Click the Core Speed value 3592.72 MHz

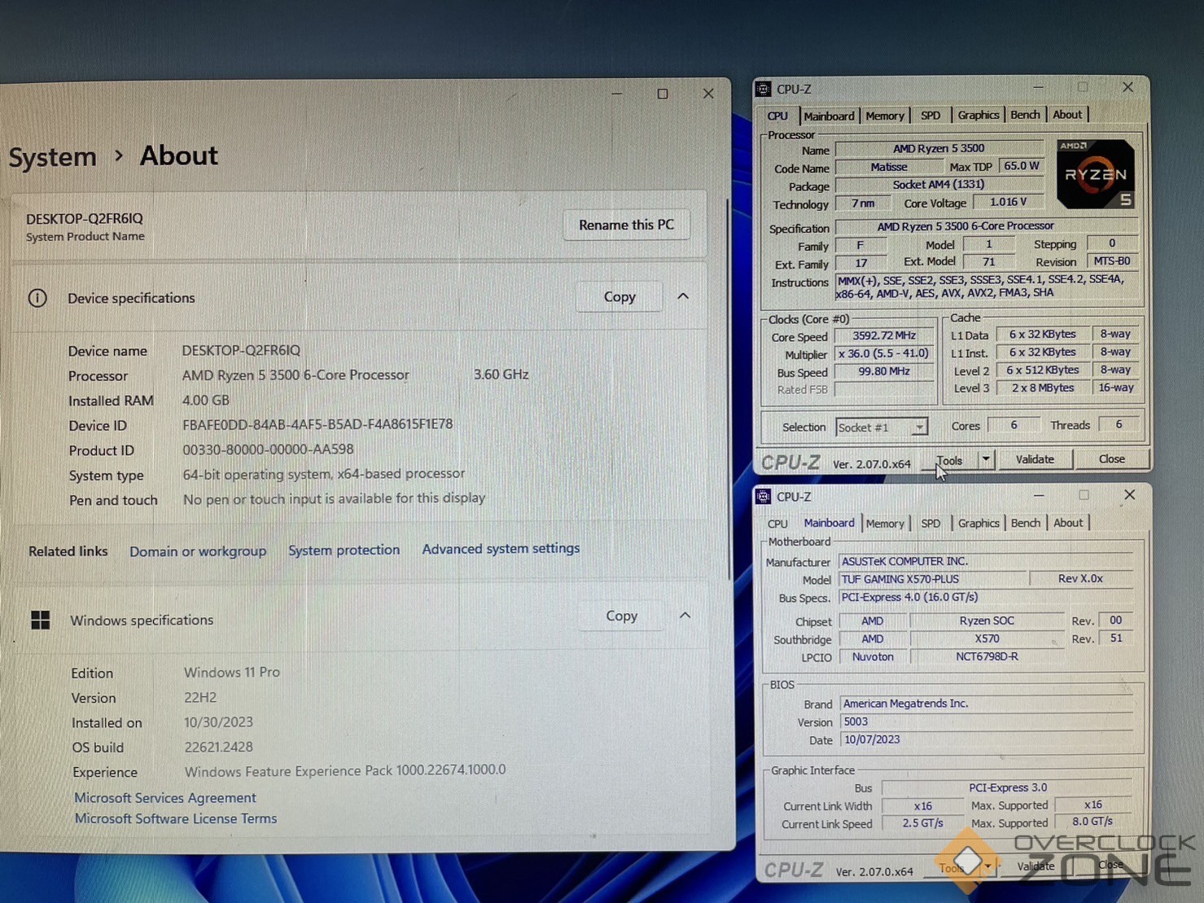(884, 335)
